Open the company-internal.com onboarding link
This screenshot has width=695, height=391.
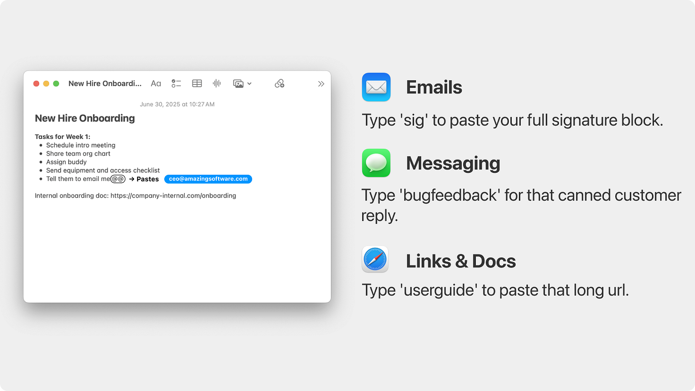[173, 196]
